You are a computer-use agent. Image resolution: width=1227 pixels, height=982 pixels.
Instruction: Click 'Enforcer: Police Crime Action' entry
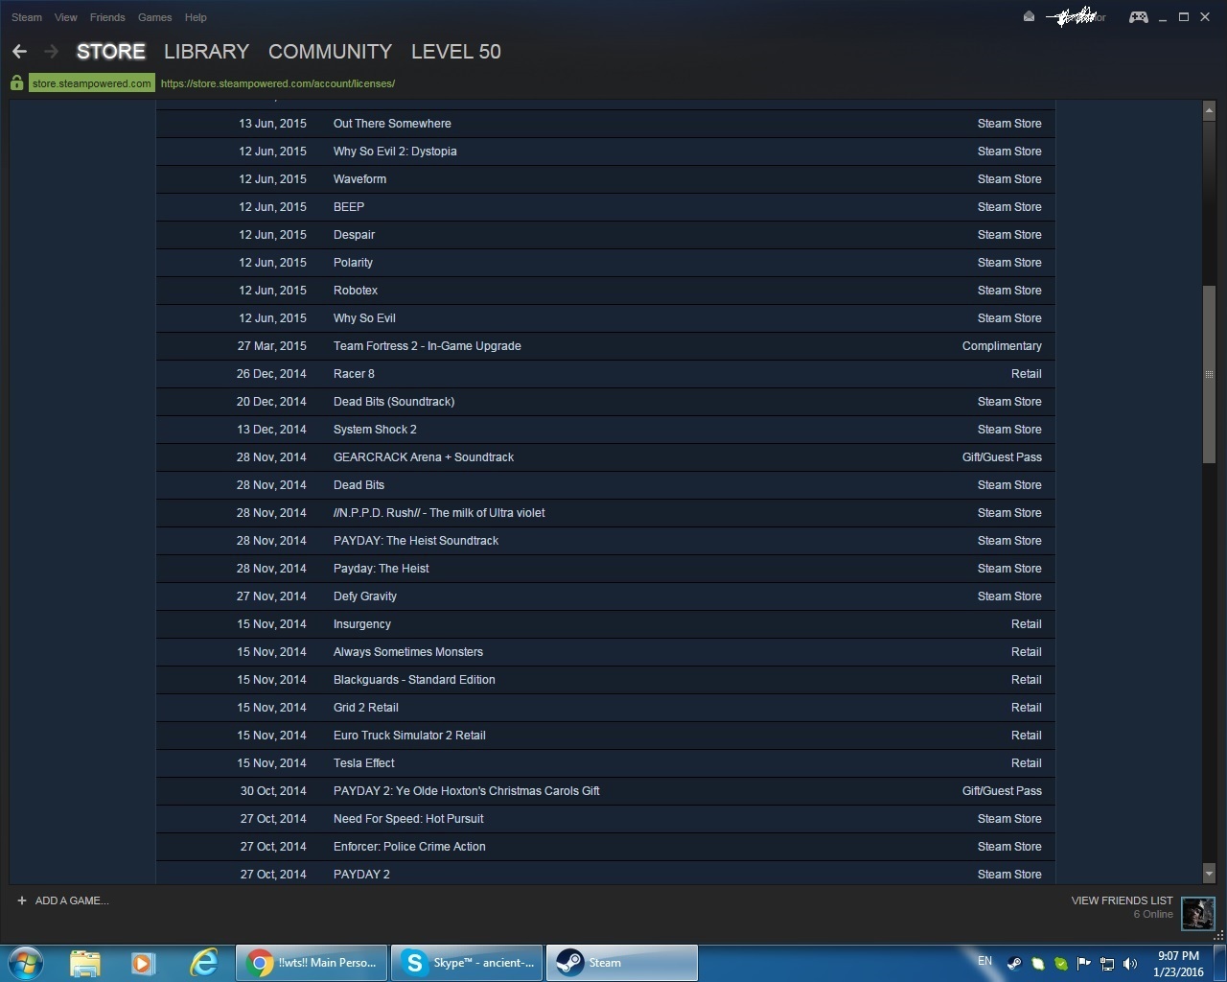point(605,847)
